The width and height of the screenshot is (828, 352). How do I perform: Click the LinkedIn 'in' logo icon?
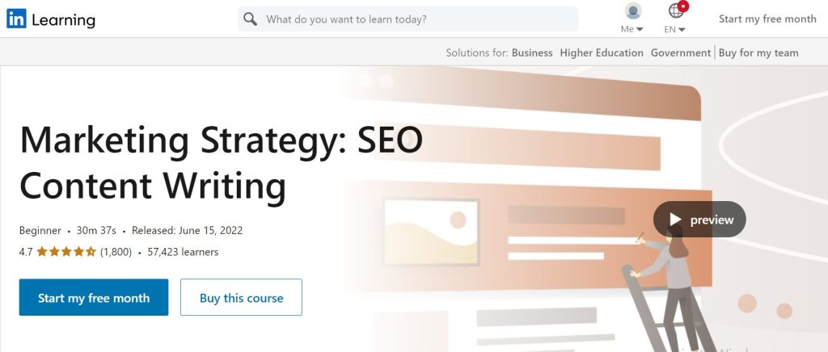[x=16, y=19]
